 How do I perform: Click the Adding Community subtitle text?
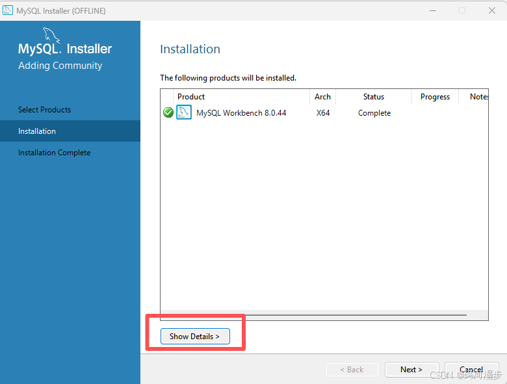tap(60, 65)
